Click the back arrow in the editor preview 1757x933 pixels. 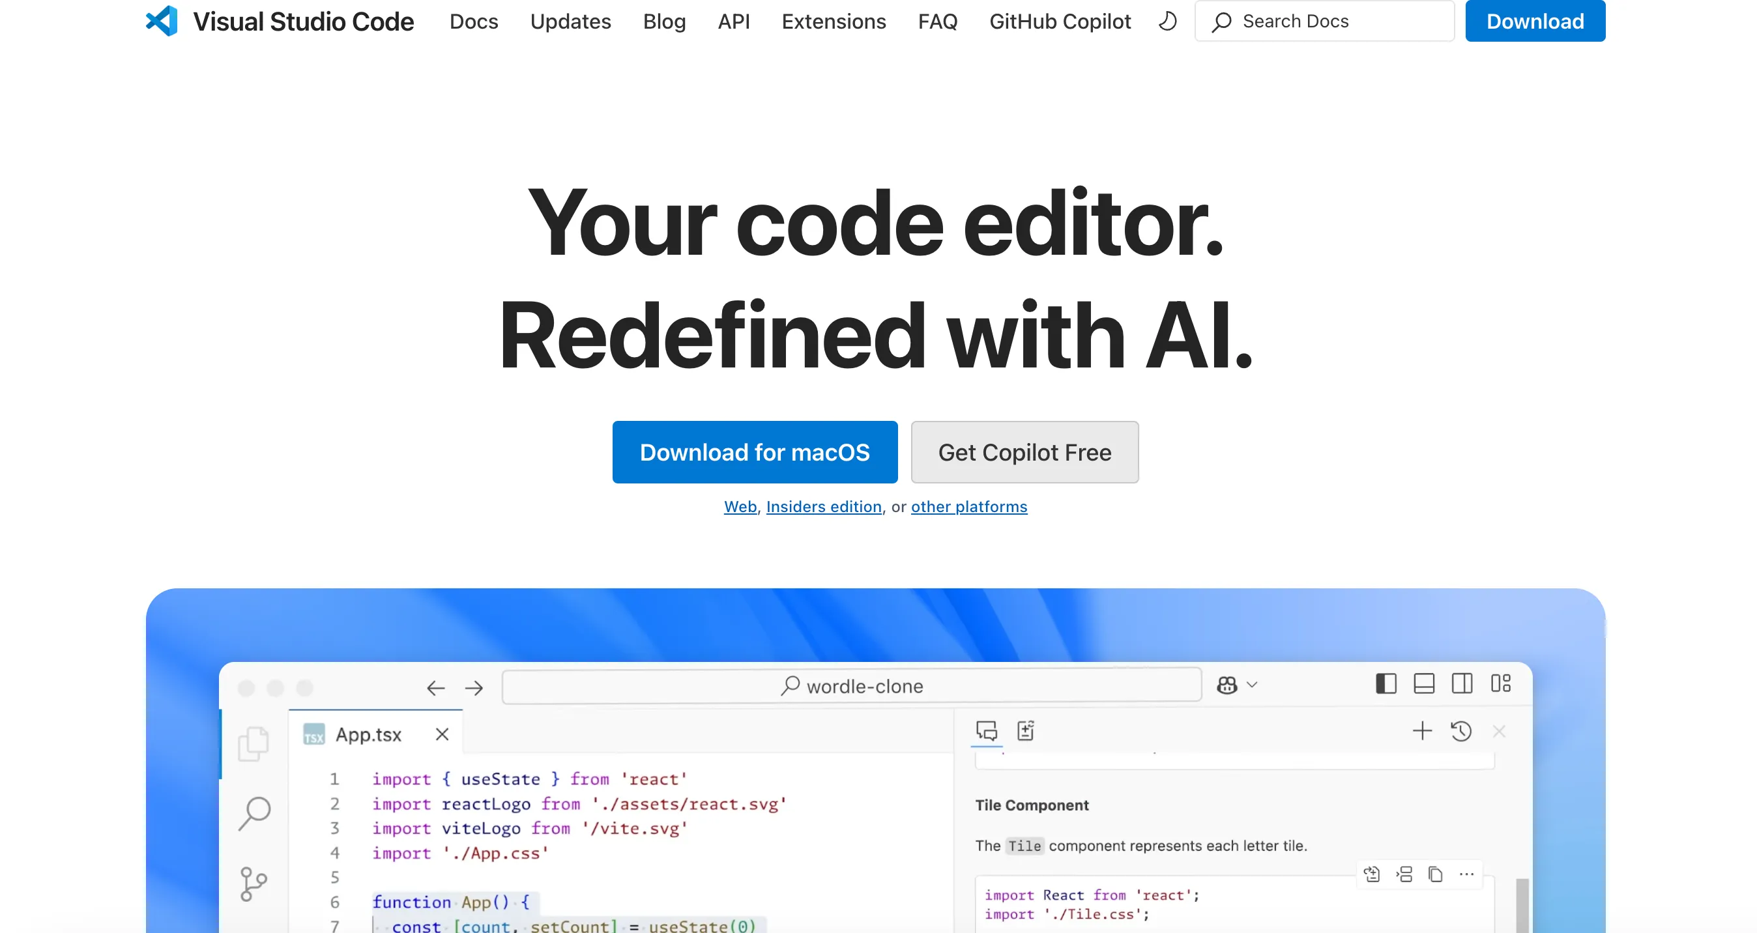(x=436, y=687)
